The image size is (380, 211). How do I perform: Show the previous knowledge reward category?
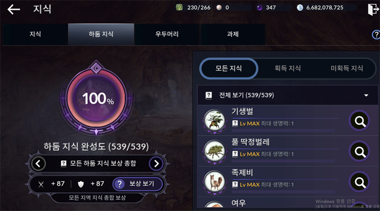tap(38, 164)
